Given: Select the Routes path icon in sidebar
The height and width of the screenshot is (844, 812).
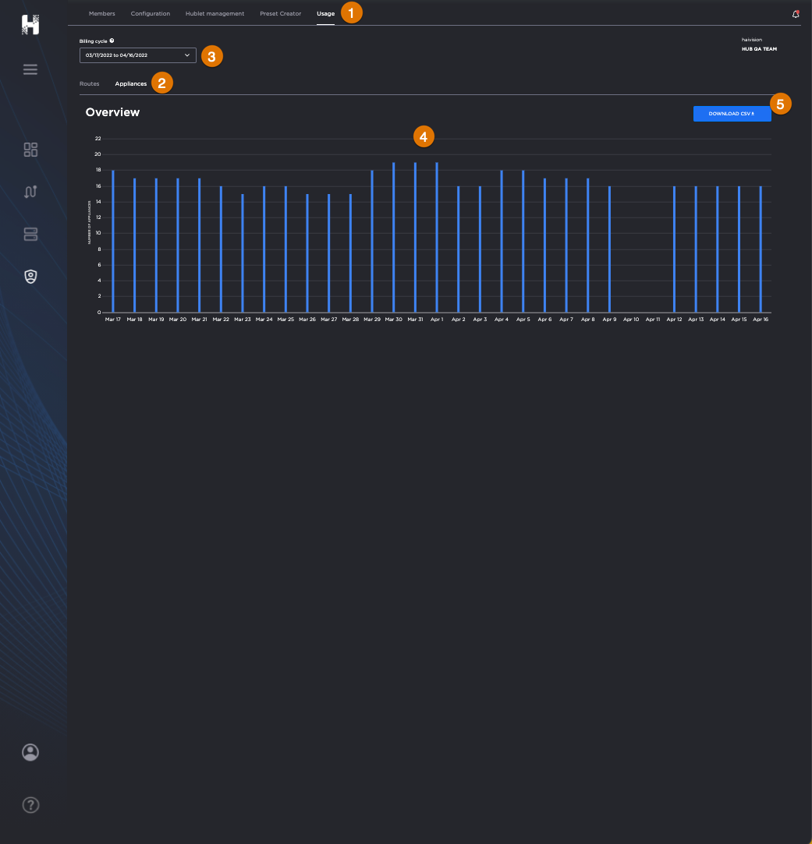Looking at the screenshot, I should coord(30,192).
